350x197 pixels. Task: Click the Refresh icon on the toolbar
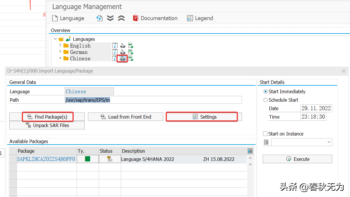click(99, 18)
